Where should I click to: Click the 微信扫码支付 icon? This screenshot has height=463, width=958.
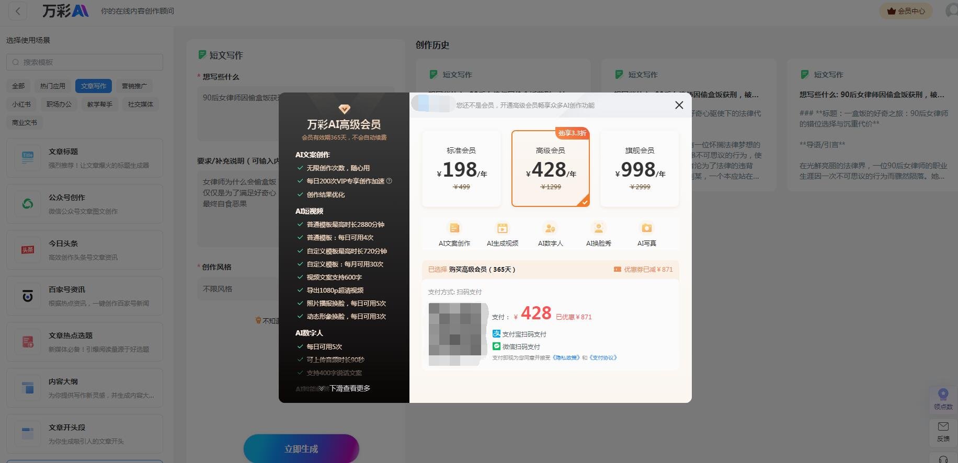tap(496, 346)
